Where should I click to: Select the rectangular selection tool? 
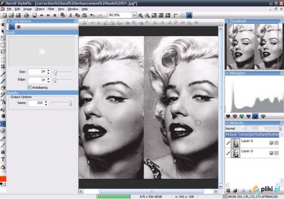[x=3, y=45]
